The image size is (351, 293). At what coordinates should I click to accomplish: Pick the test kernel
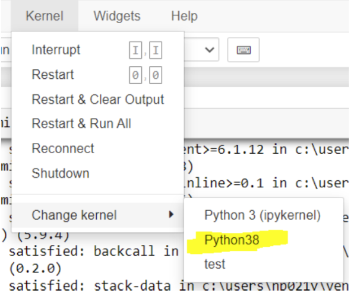pos(263,264)
